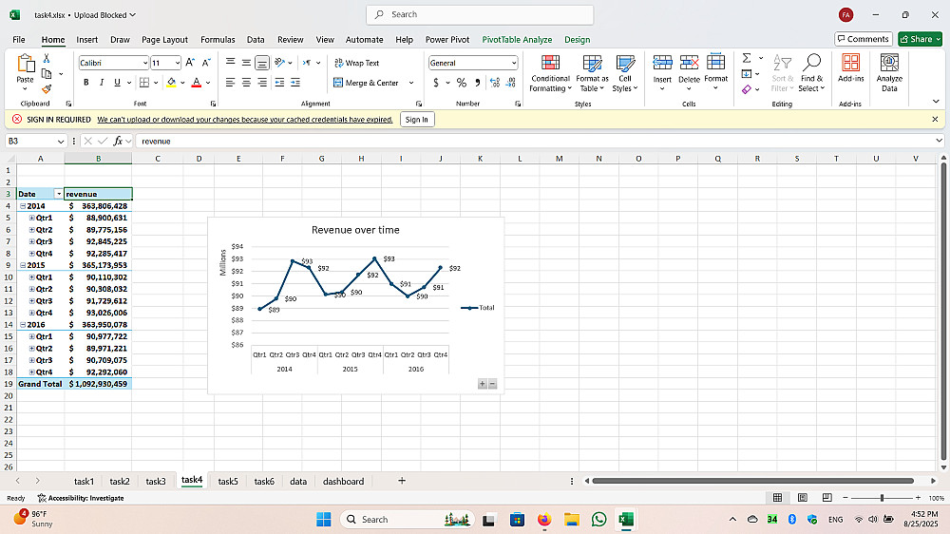This screenshot has height=534, width=950.
Task: Click the Search box in title bar
Action: (x=480, y=14)
